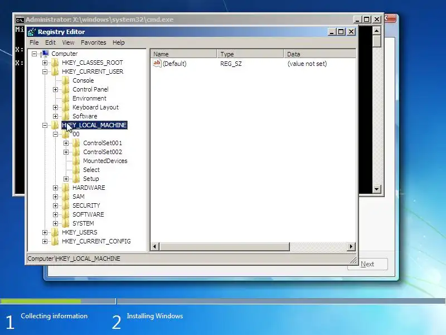The image size is (446, 335).
Task: Open the View menu
Action: coord(68,42)
